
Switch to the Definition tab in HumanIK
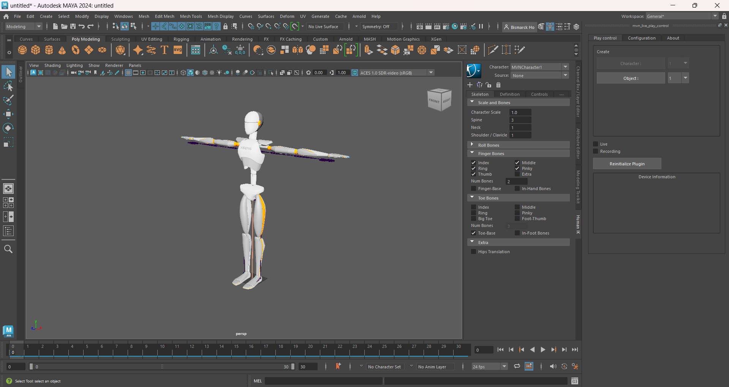tap(509, 94)
